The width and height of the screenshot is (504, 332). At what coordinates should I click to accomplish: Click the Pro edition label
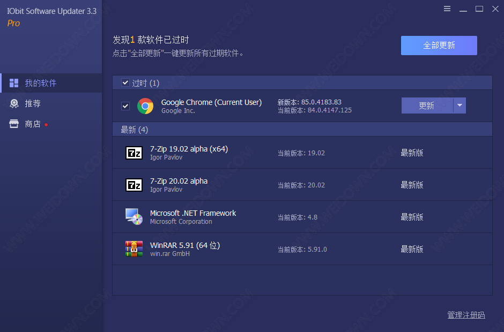(13, 23)
